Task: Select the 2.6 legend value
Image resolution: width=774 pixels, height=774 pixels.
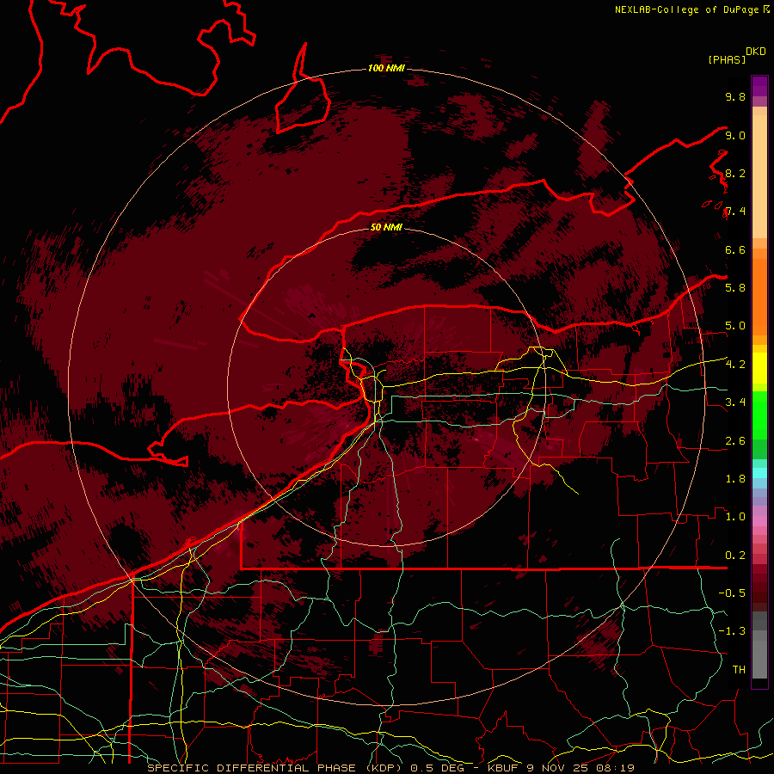Action: 735,441
